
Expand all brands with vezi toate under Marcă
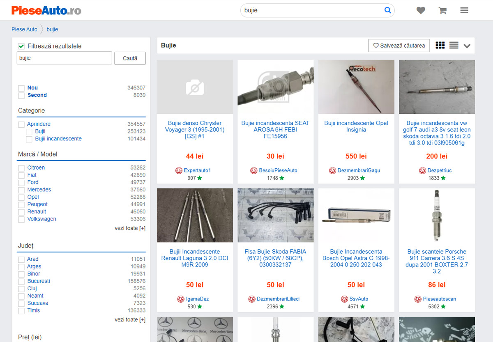click(x=130, y=228)
